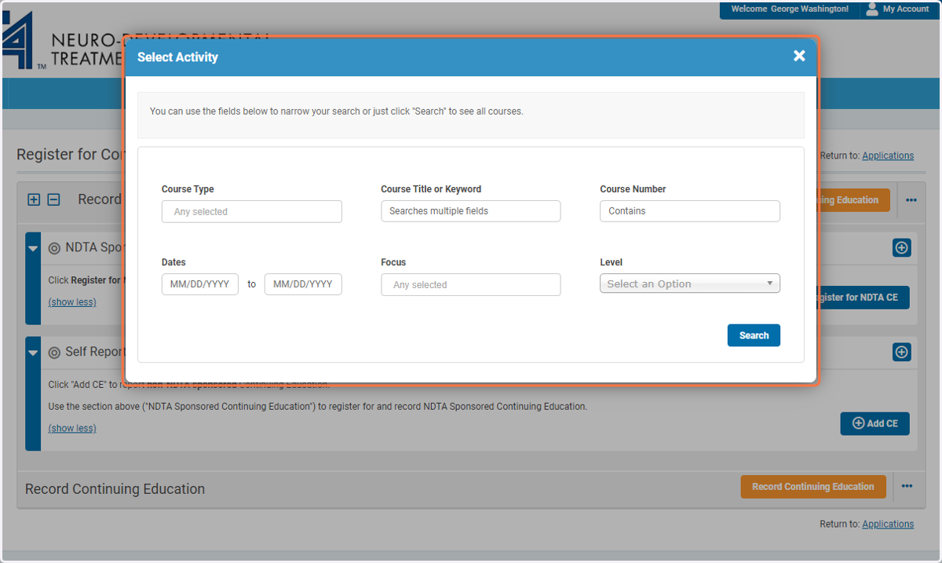Click the Course Title or Keyword field
This screenshot has width=942, height=563.
coord(471,211)
